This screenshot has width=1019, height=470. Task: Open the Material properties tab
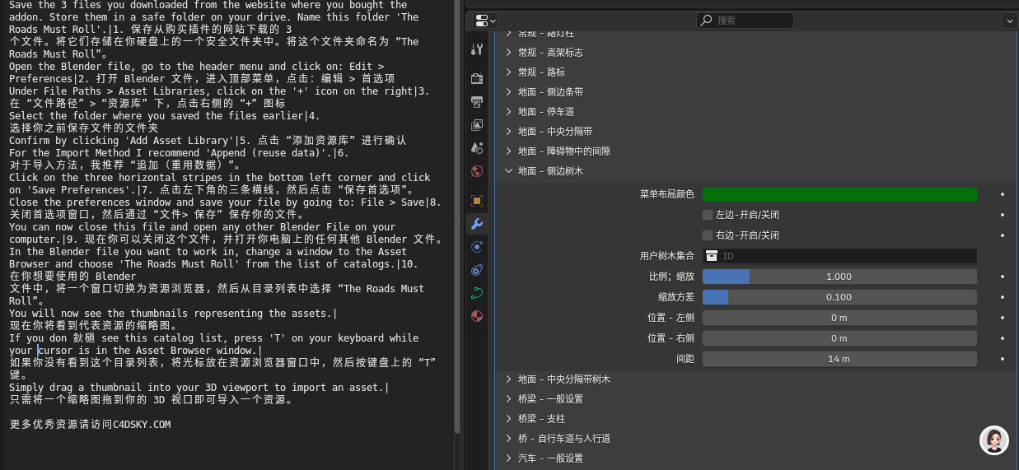tap(477, 316)
